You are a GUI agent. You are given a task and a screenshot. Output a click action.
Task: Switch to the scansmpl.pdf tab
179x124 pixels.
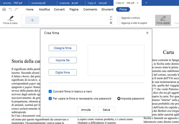38,3
